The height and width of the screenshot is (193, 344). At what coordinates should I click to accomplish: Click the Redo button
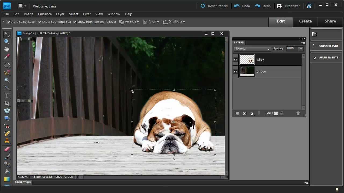click(x=263, y=6)
